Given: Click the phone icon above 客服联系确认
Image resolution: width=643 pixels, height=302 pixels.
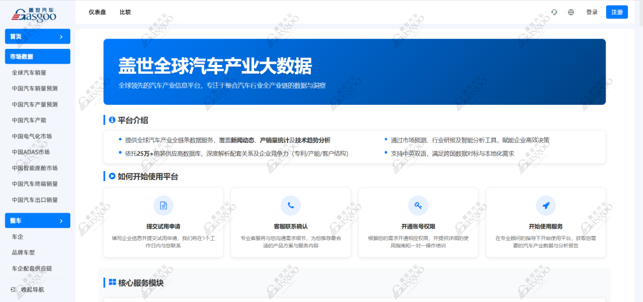Looking at the screenshot, I should coord(291,206).
